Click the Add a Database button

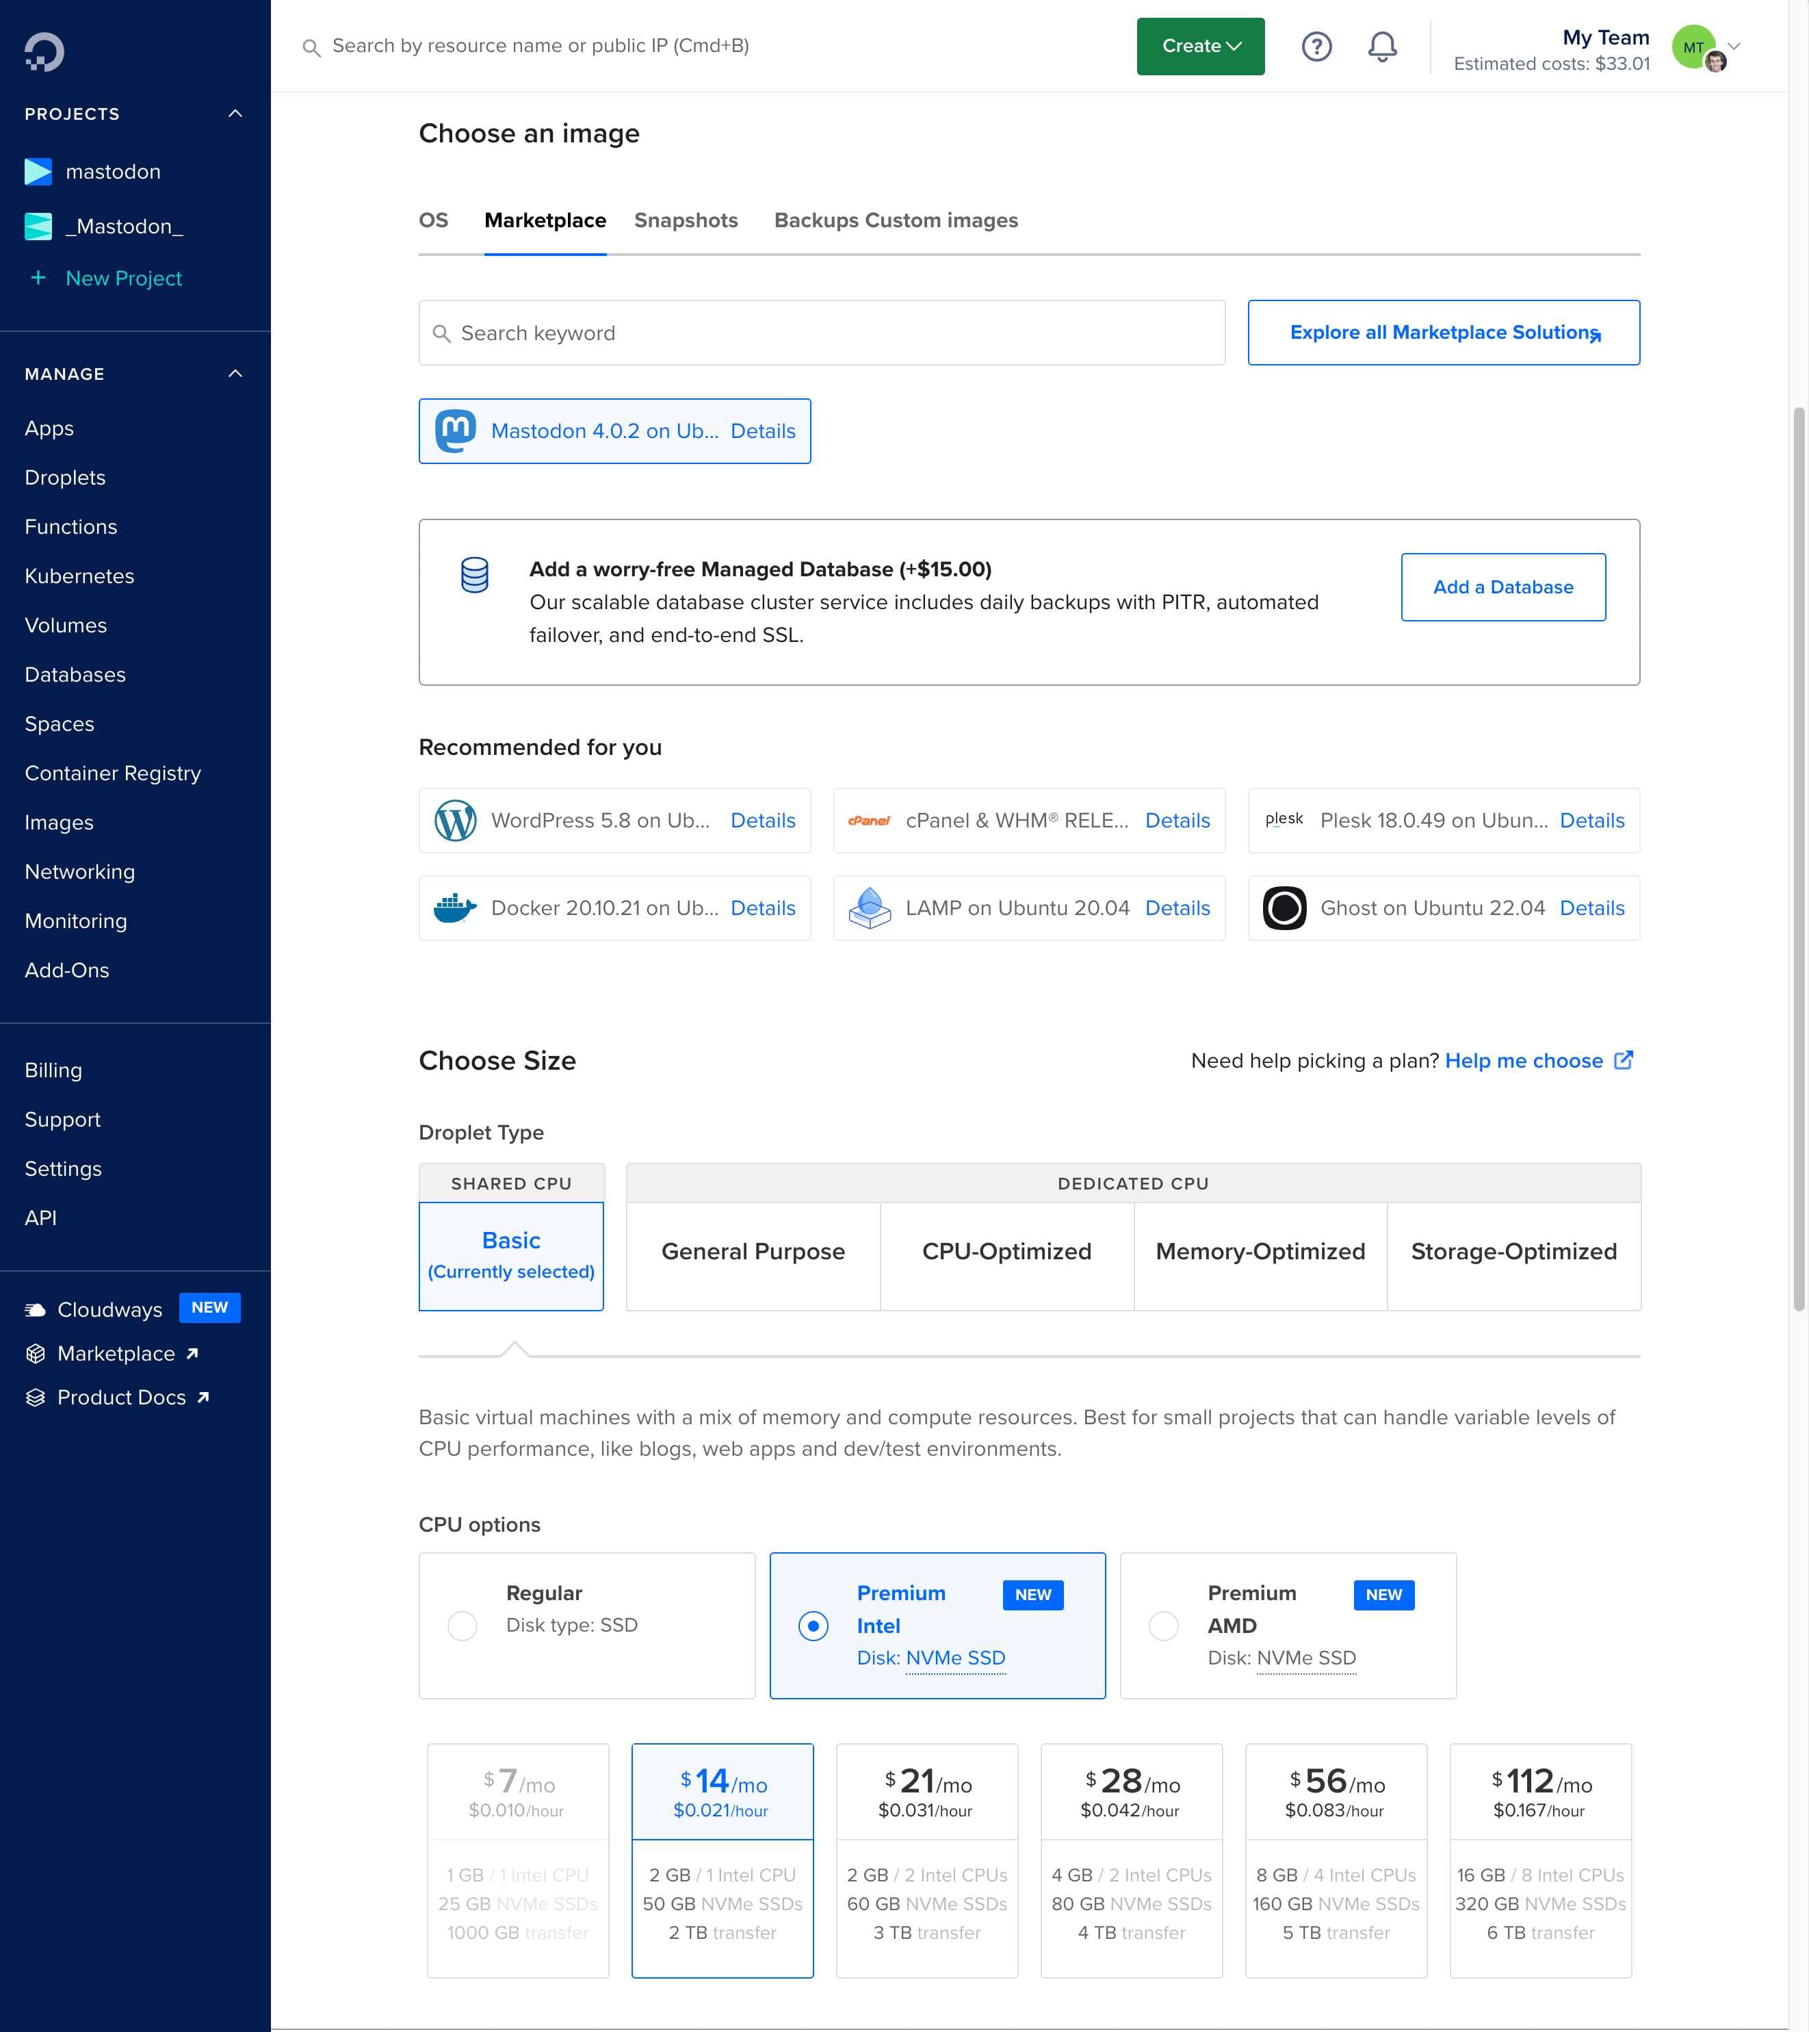click(x=1503, y=587)
